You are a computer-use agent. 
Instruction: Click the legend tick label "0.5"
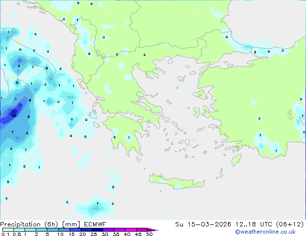17,234
